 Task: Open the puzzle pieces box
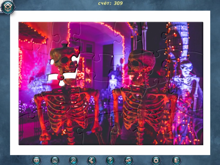[x=7, y=7]
